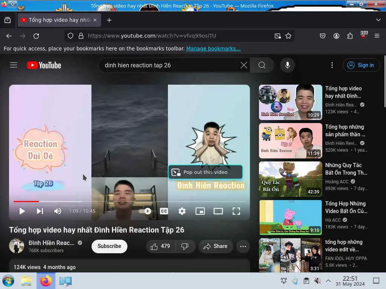The image size is (386, 289).
Task: Click the site security padlock icon
Action: point(81,36)
